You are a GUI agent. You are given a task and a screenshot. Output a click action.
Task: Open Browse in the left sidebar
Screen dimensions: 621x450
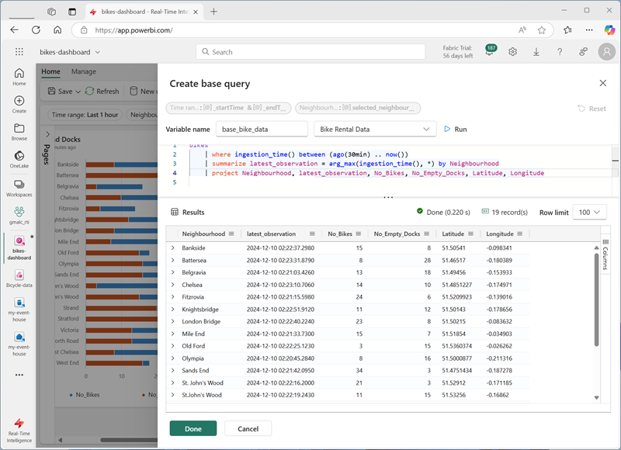(x=19, y=132)
